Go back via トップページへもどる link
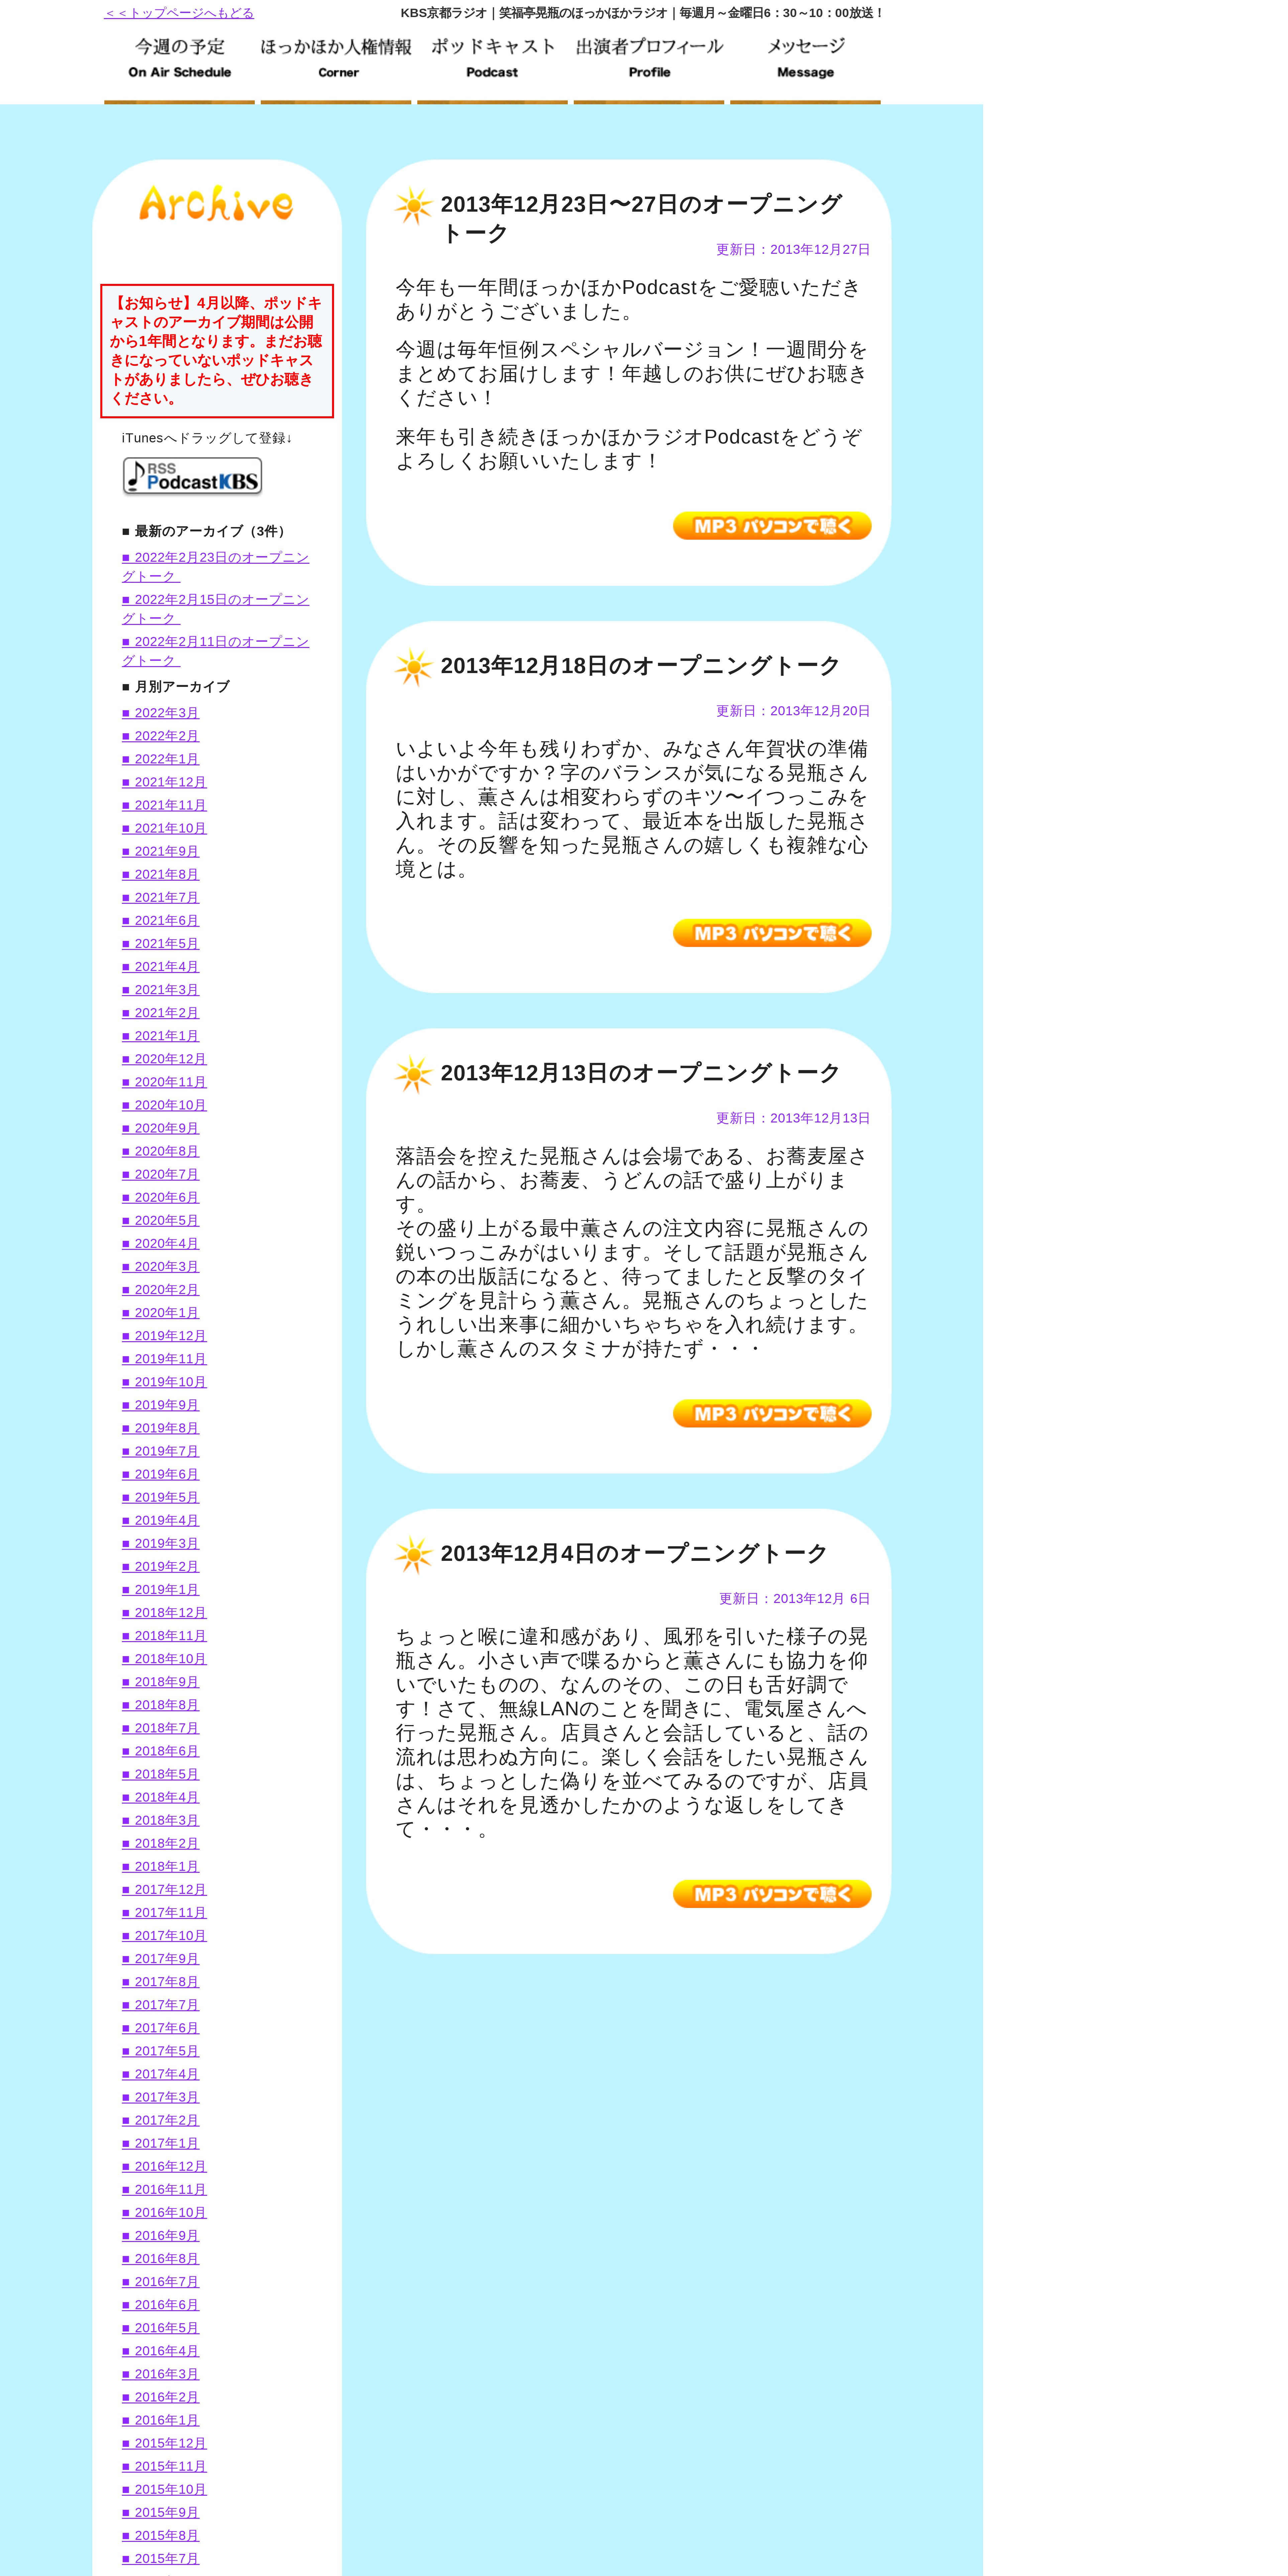Viewport: 1288px width, 2576px height. pyautogui.click(x=179, y=13)
